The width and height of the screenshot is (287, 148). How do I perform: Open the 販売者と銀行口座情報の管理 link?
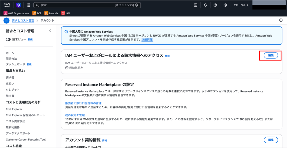coord(83,103)
